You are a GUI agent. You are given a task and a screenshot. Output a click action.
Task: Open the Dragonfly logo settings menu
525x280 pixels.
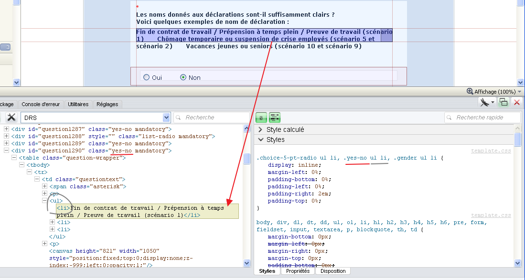(487, 102)
